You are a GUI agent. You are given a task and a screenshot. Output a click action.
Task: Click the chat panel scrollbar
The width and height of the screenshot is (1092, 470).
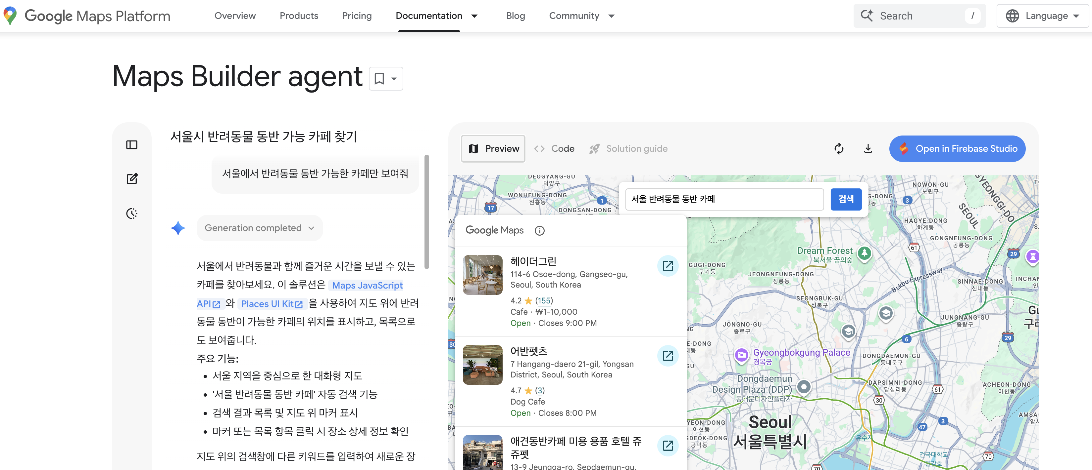(x=426, y=212)
